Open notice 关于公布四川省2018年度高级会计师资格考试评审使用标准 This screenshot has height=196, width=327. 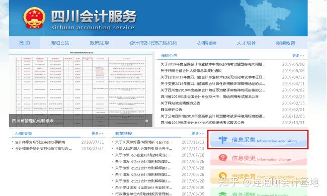(x=213, y=116)
